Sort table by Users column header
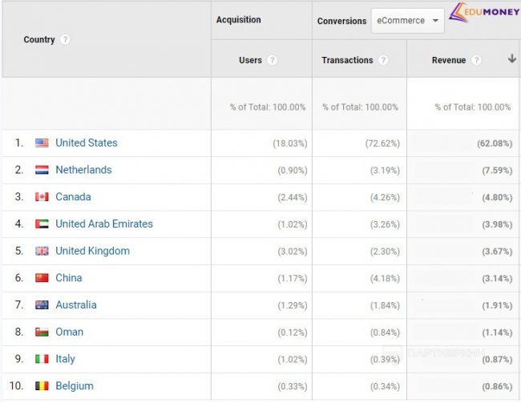 [x=250, y=60]
